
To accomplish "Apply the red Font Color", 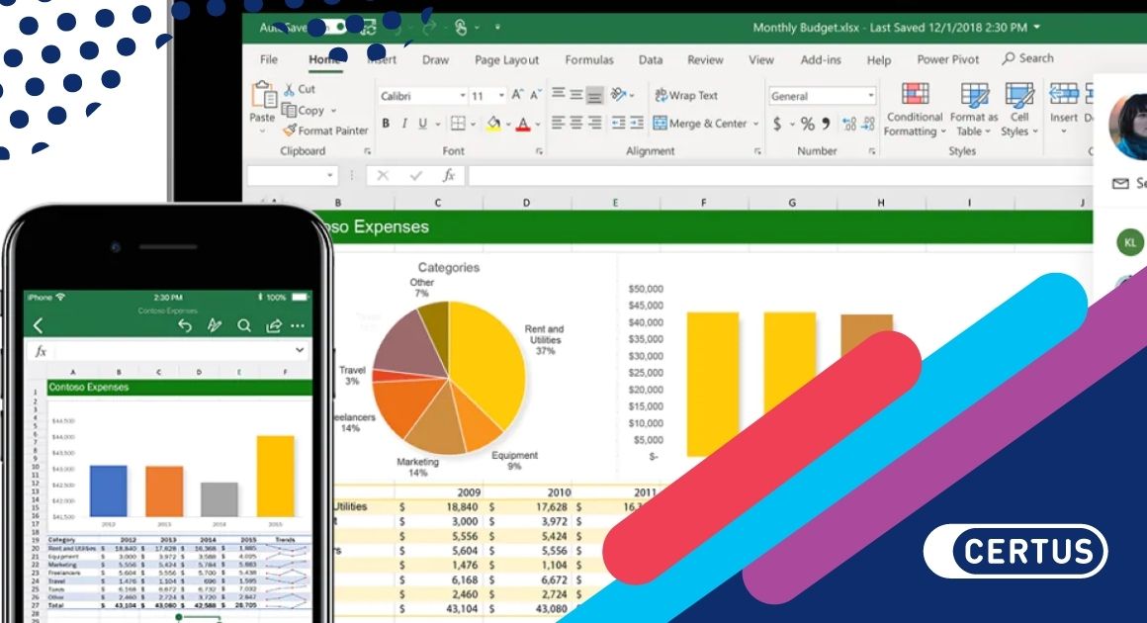I will (x=522, y=124).
